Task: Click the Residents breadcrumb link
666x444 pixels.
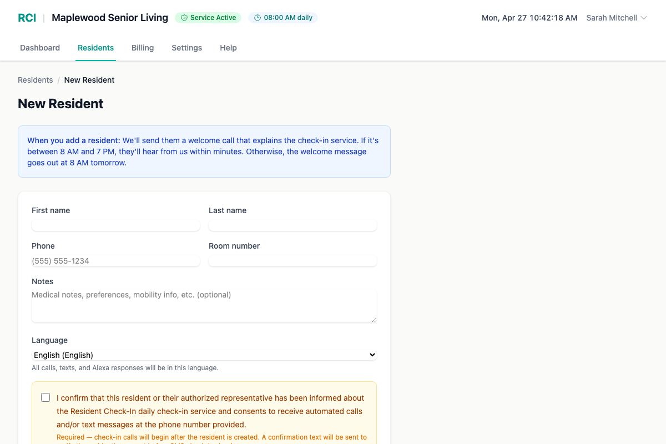Action: 36,80
